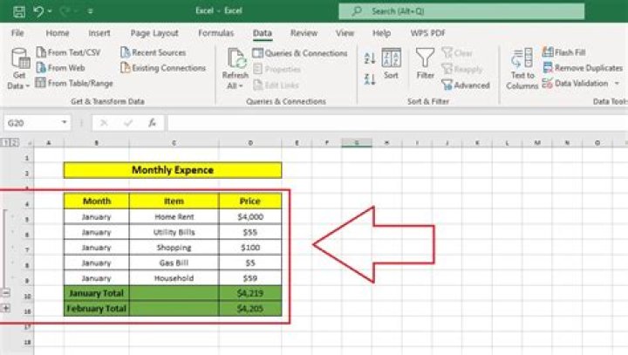
Task: Open the Name Box dropdown arrow
Action: [x=64, y=123]
